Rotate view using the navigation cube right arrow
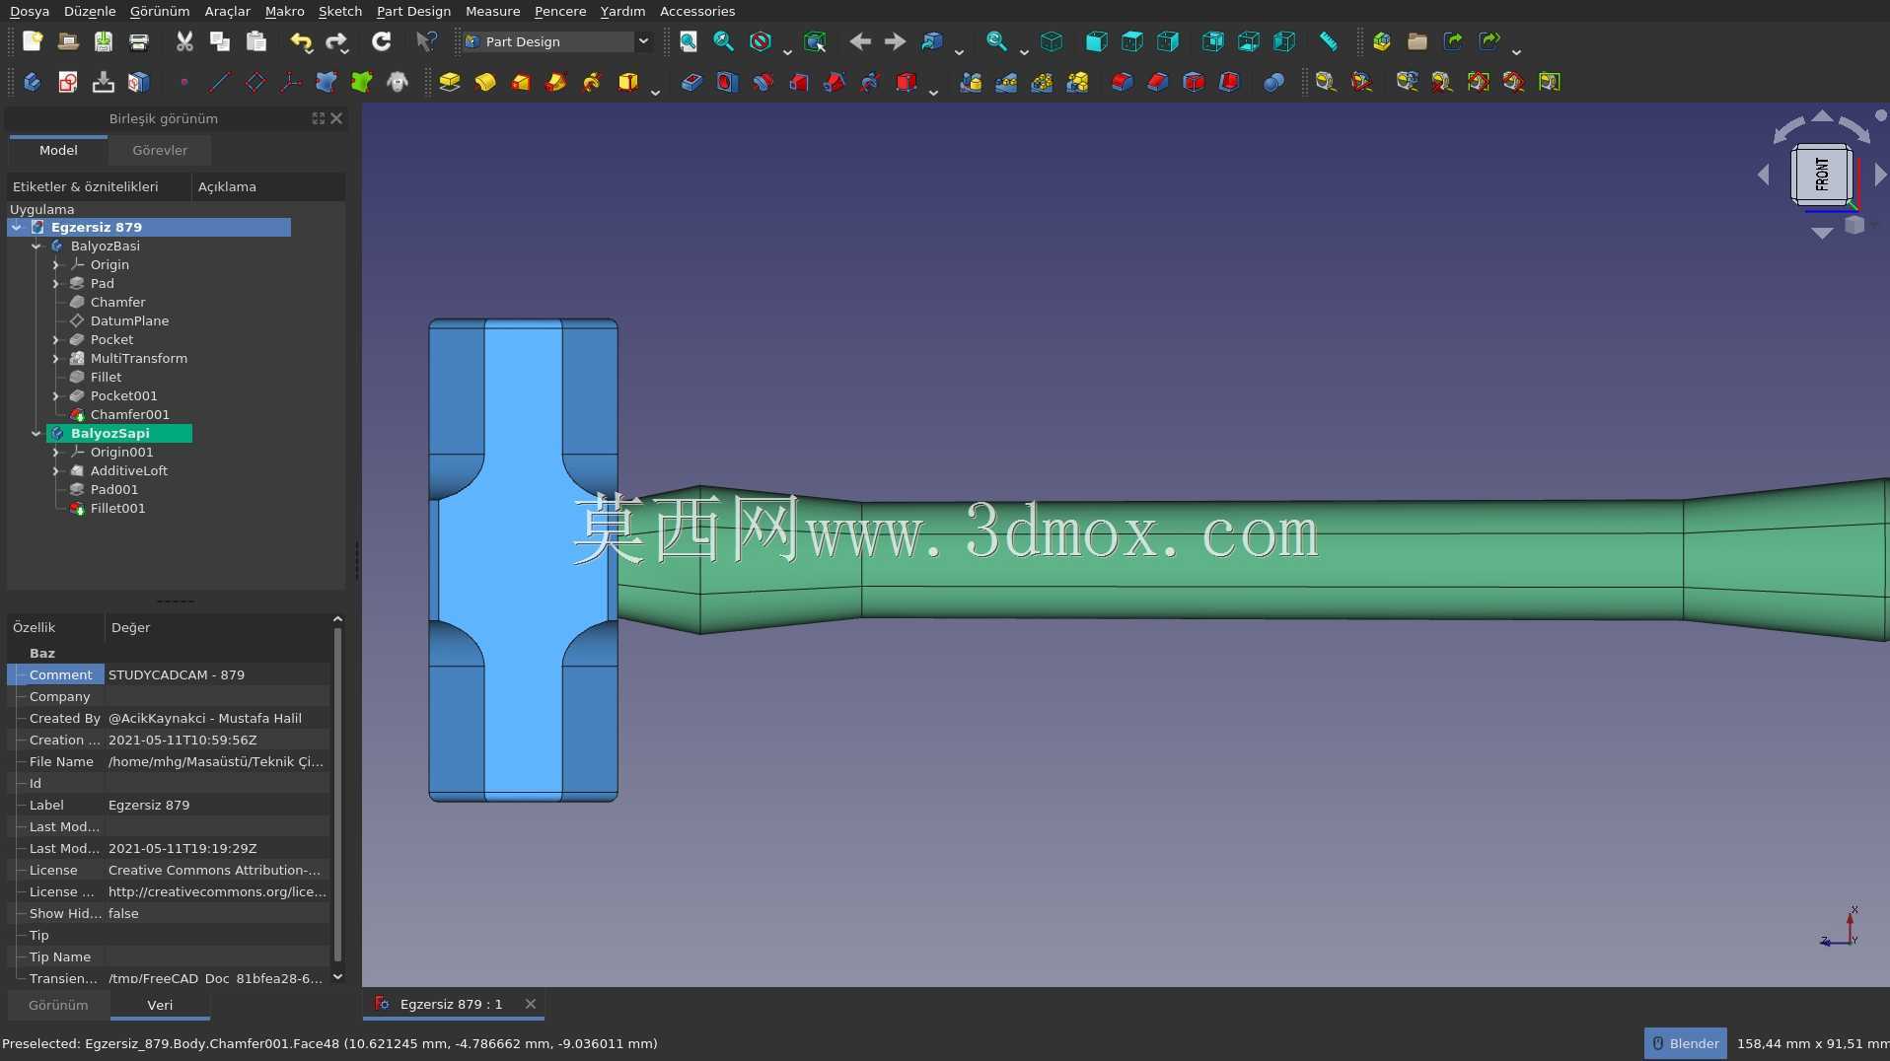The height and width of the screenshot is (1061, 1890). coord(1880,175)
